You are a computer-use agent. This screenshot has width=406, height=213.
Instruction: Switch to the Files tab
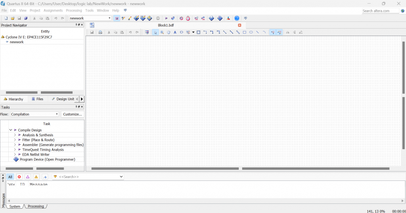[x=38, y=99]
